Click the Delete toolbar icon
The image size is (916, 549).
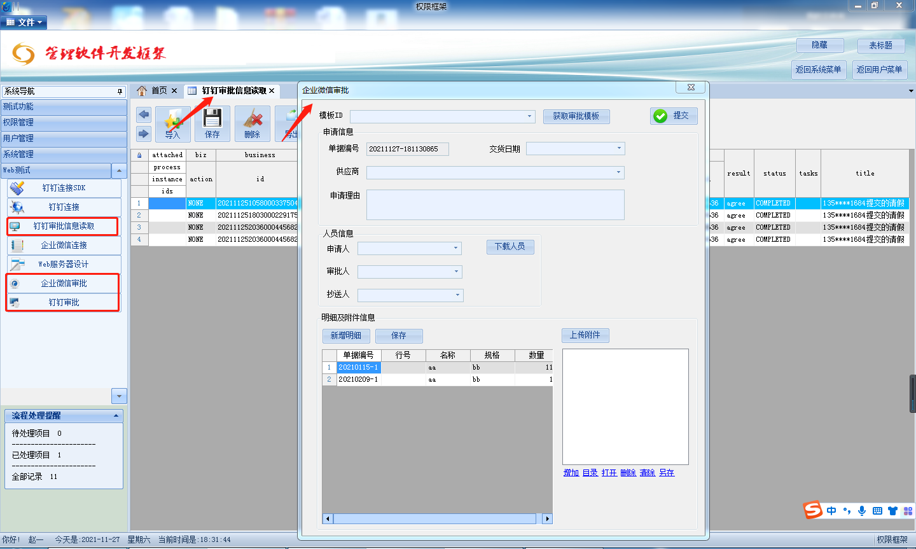(x=252, y=123)
